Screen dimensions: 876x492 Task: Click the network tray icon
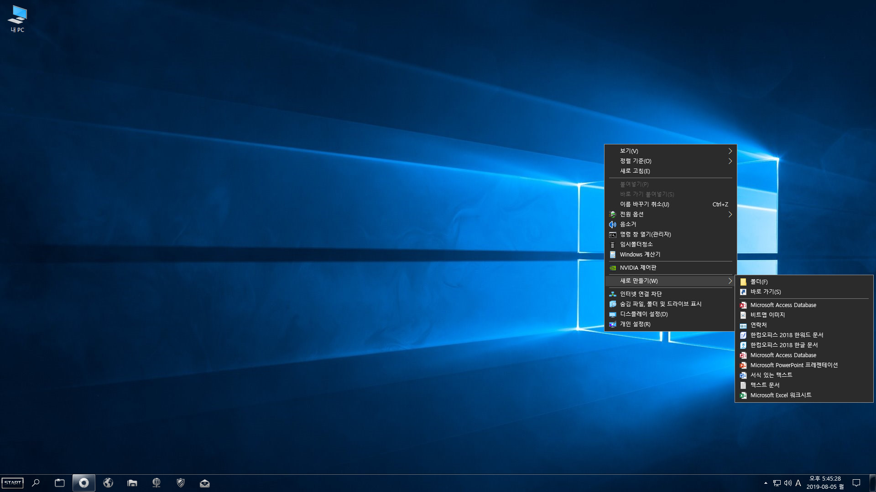777,483
